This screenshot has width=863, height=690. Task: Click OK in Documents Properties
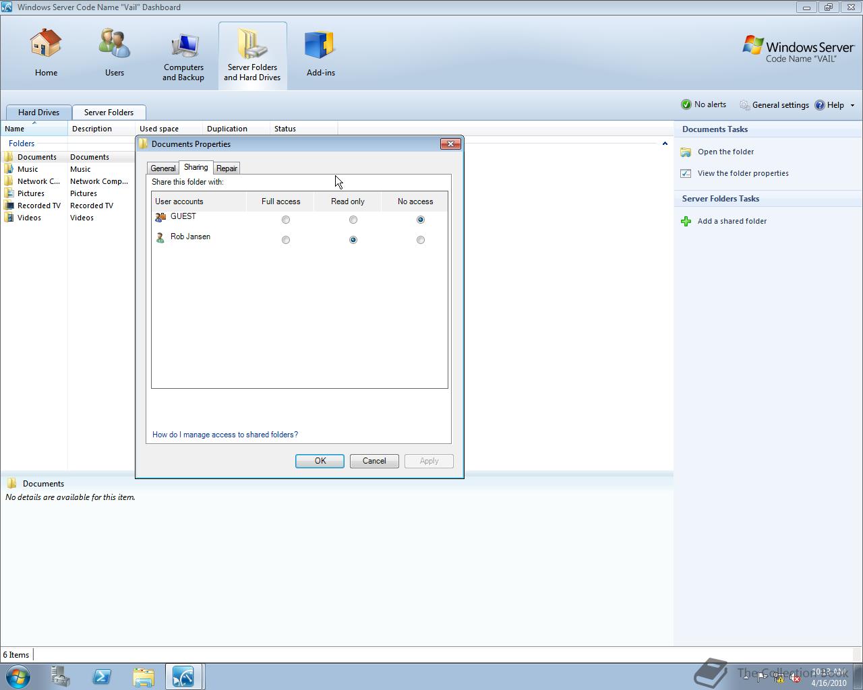320,461
